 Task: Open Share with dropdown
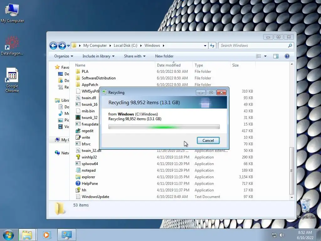134,56
